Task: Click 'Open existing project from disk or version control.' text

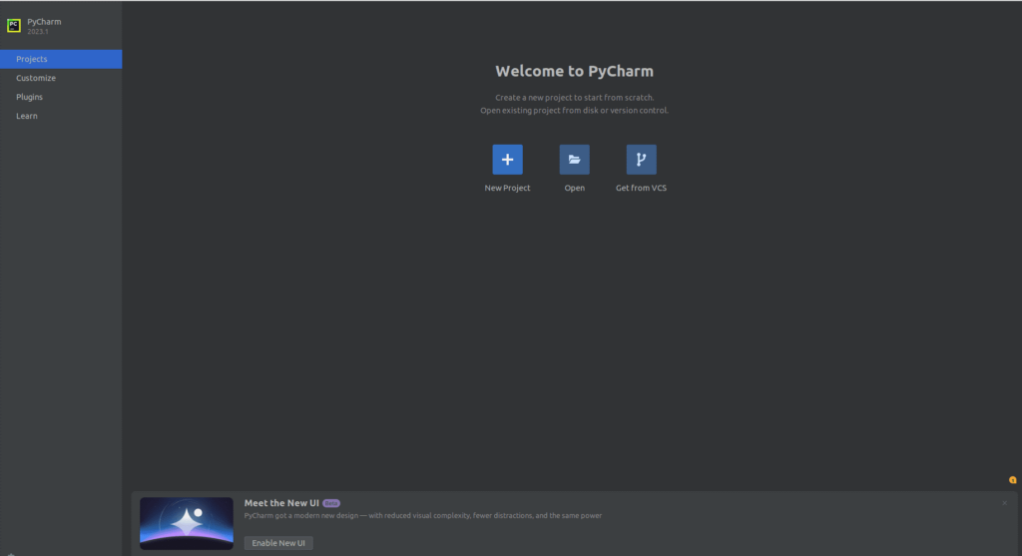Action: point(574,110)
